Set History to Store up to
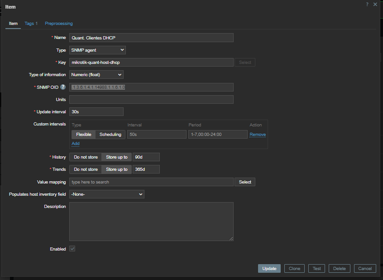 pos(116,157)
